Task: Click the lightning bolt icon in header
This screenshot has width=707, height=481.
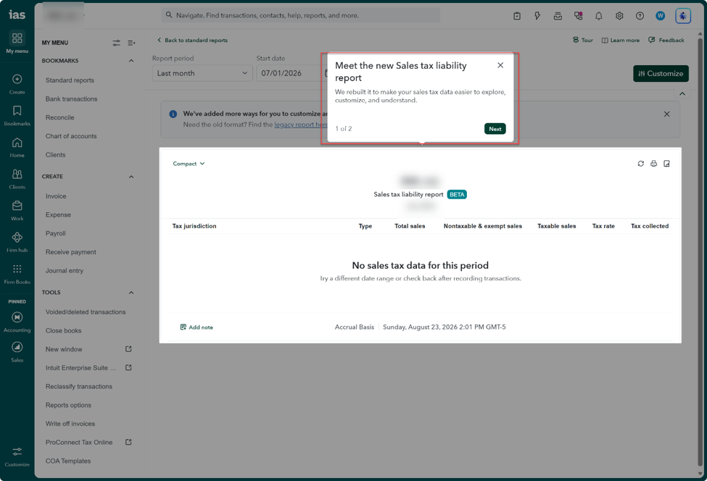Action: tap(537, 16)
